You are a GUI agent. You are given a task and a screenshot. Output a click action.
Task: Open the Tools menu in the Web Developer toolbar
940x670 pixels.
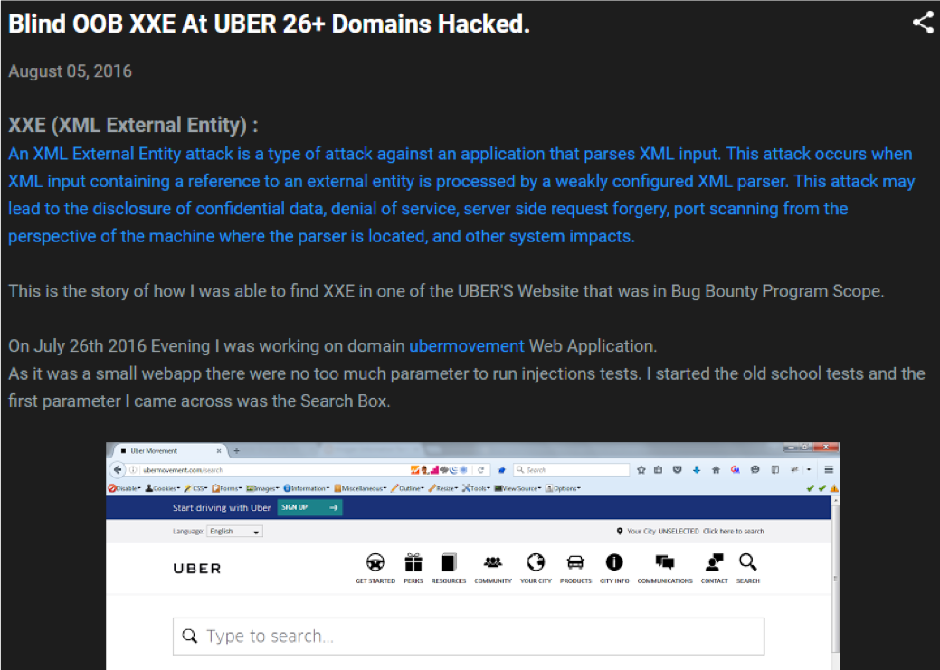[x=476, y=488]
